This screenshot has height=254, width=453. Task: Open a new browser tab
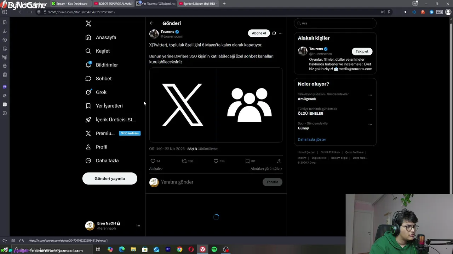(x=224, y=4)
